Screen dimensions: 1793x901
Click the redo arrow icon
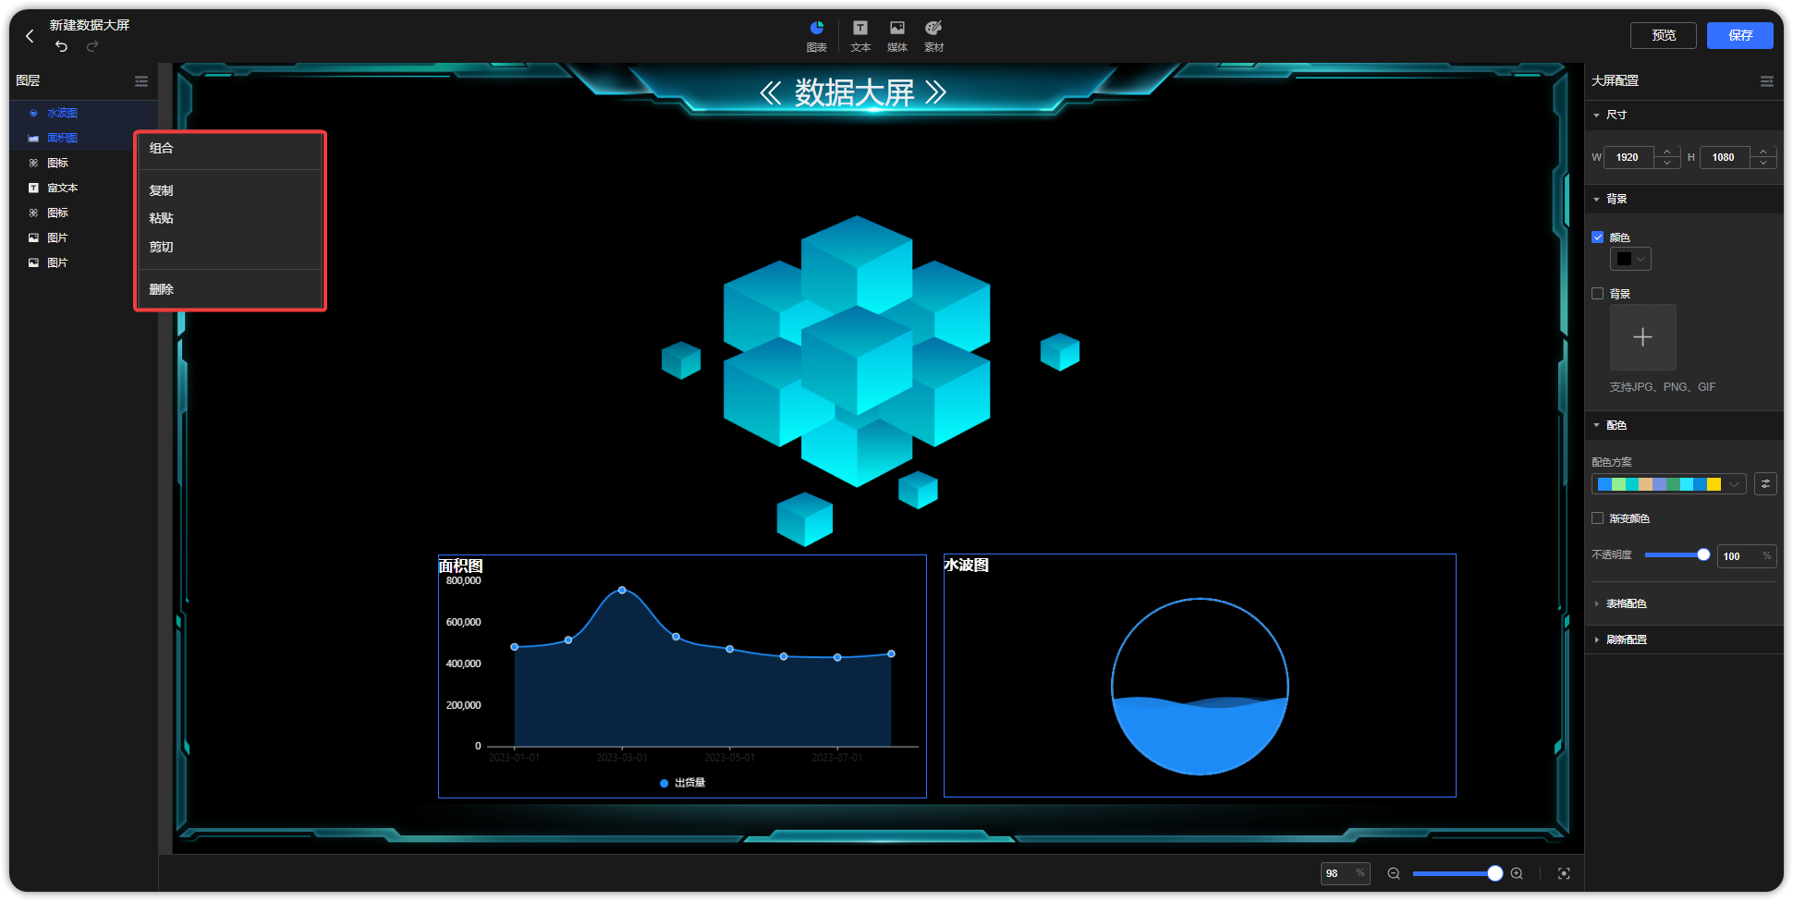(92, 46)
